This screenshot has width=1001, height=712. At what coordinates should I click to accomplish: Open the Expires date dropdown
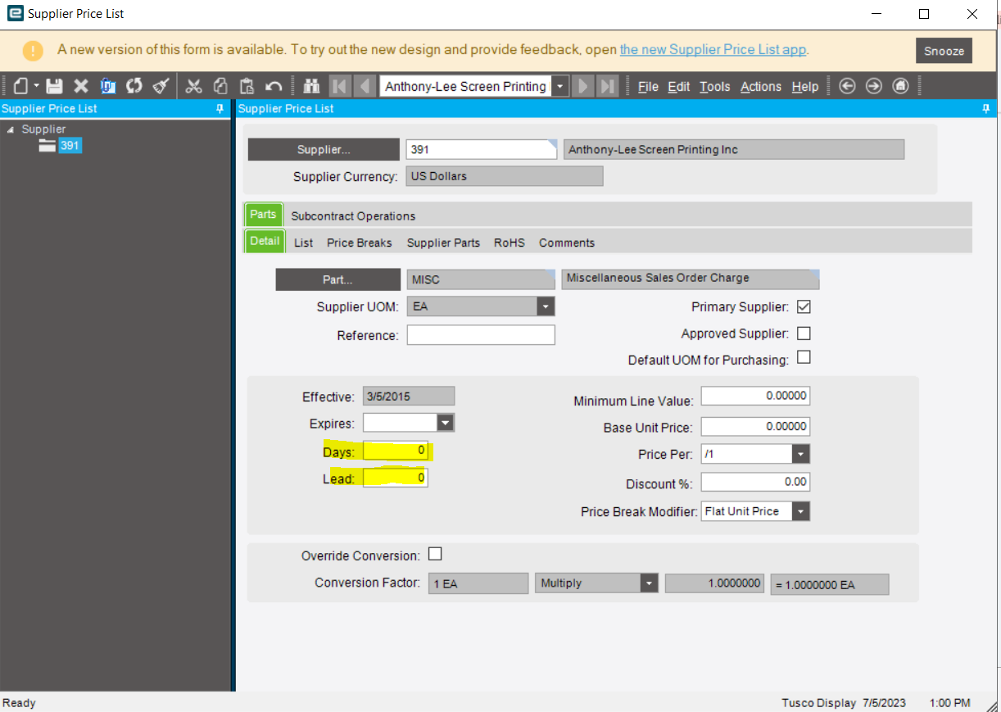445,423
